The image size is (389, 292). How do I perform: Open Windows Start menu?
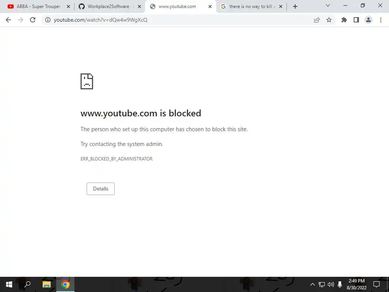[x=9, y=284]
